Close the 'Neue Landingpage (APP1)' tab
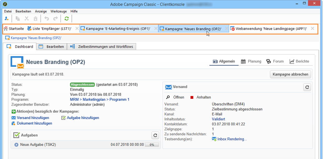This screenshot has height=159, width=324. 313,28
